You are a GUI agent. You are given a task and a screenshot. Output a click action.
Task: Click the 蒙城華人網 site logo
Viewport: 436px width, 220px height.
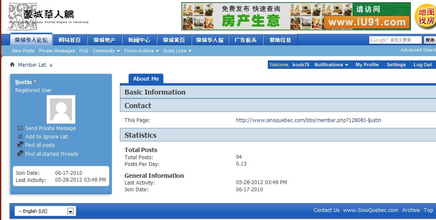pos(47,17)
